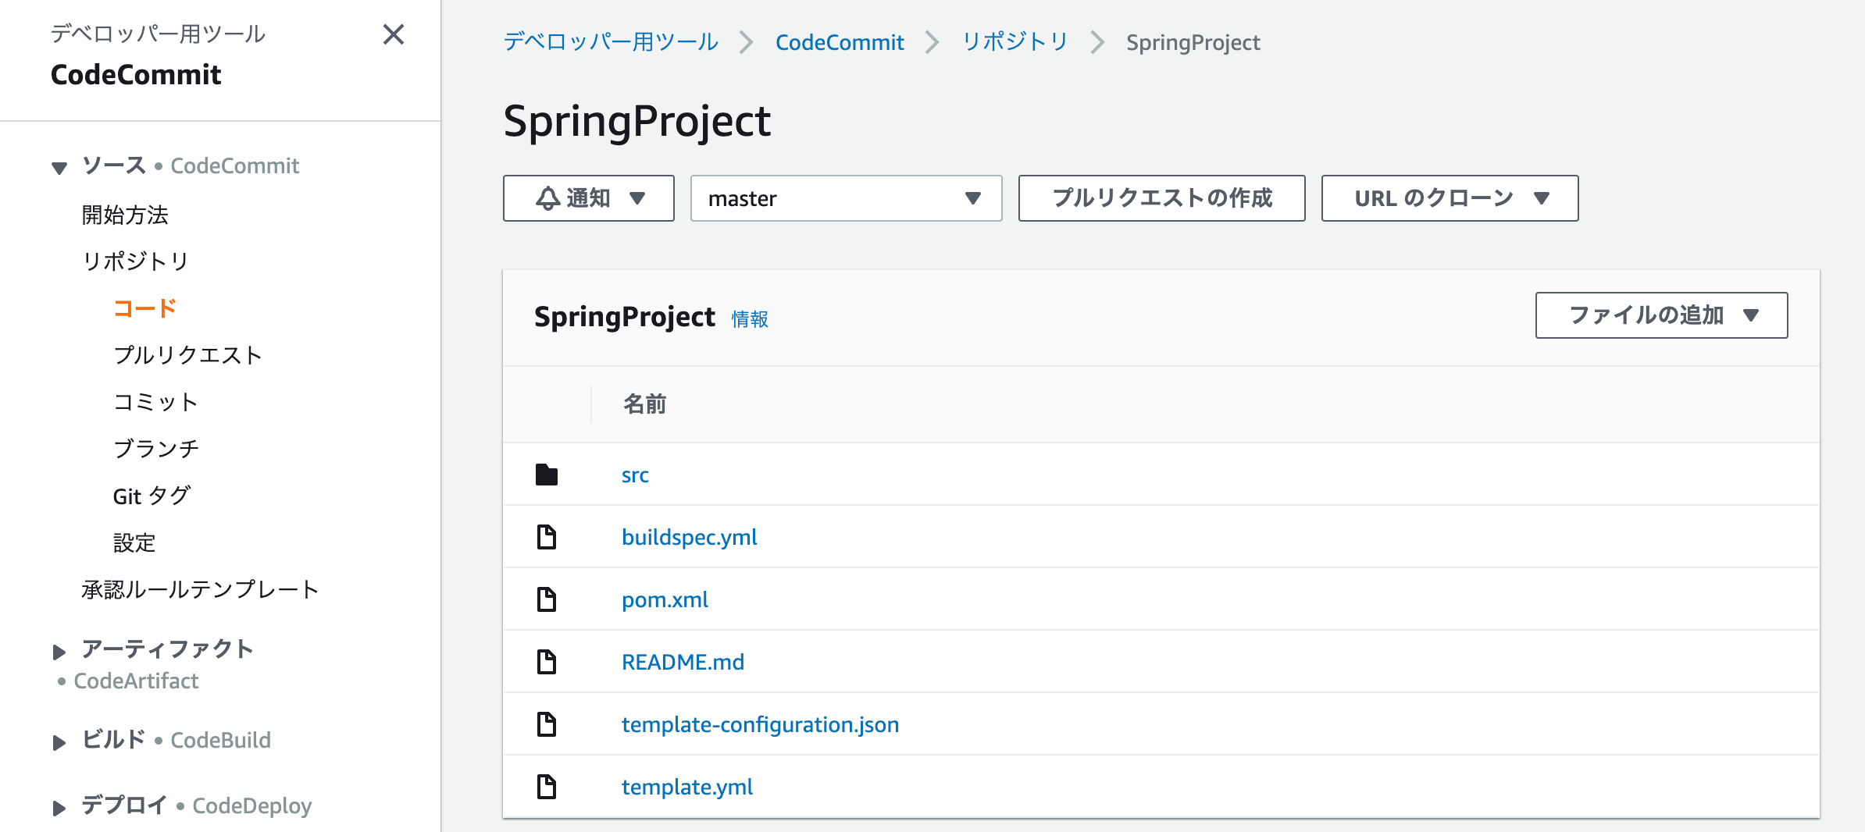
Task: Click the プルリクエストの作成 button
Action: click(1161, 198)
